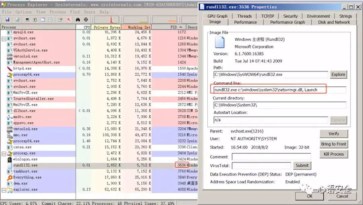Click the Verify button

pos(333,133)
